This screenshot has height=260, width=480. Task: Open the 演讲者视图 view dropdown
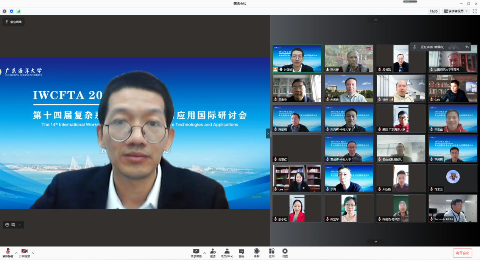456,11
